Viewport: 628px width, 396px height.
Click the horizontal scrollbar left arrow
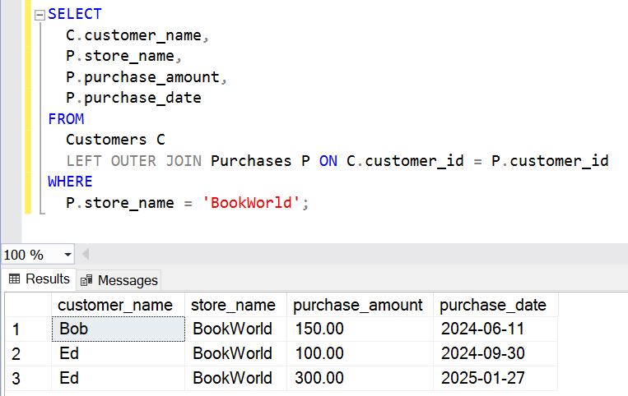85,255
